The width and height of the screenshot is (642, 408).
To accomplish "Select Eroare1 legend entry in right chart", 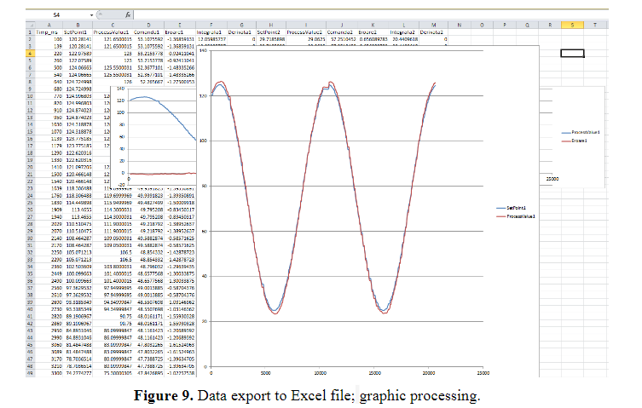I will coord(581,150).
